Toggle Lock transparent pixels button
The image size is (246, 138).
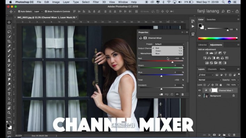pos(204,85)
